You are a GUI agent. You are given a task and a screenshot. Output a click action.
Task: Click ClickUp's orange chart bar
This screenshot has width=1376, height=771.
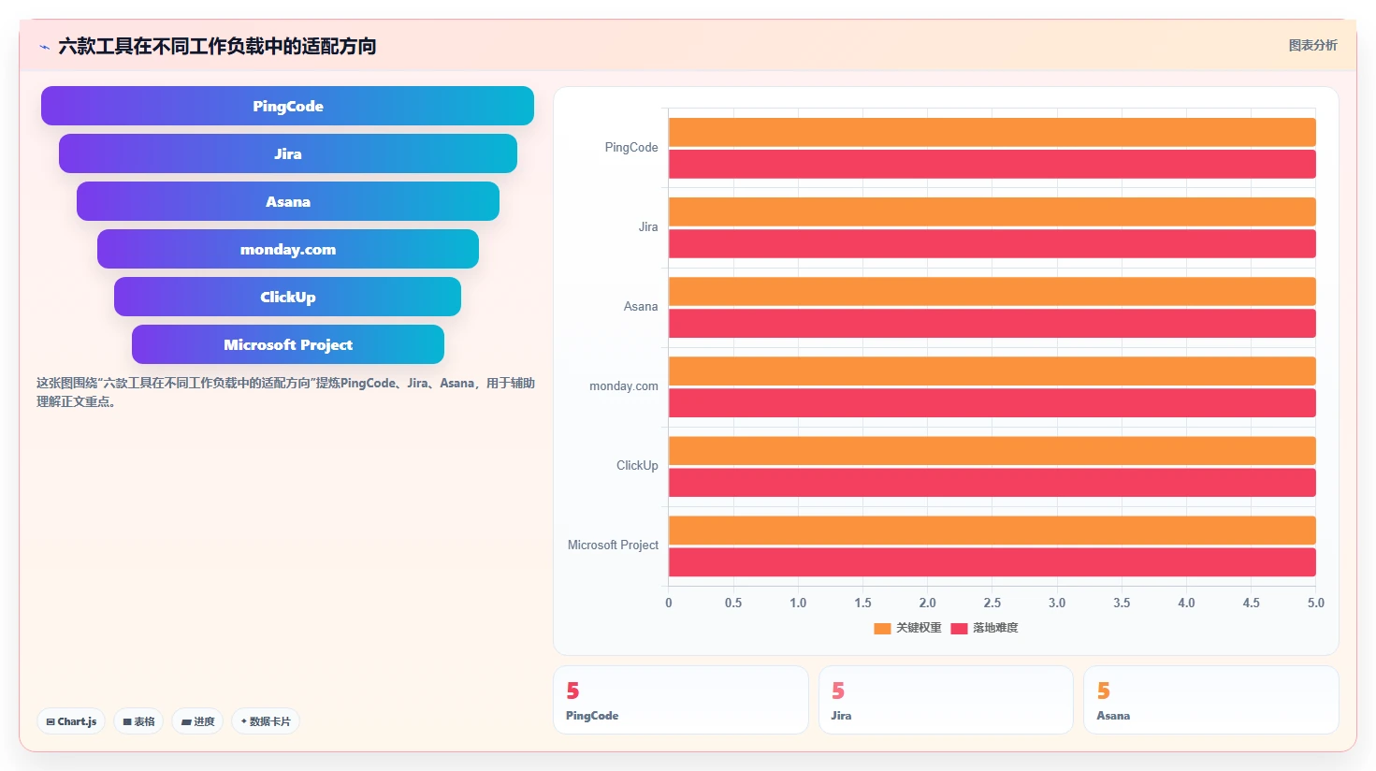(x=992, y=450)
